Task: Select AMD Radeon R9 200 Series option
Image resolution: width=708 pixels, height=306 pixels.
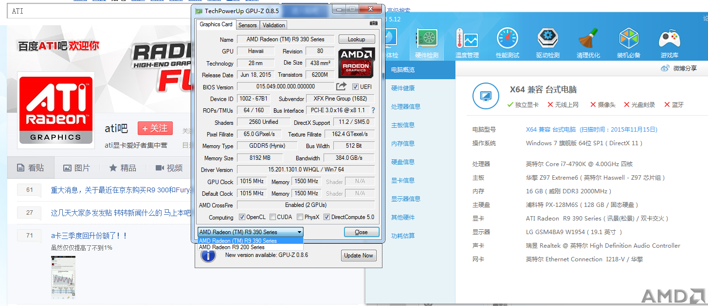Action: point(251,247)
